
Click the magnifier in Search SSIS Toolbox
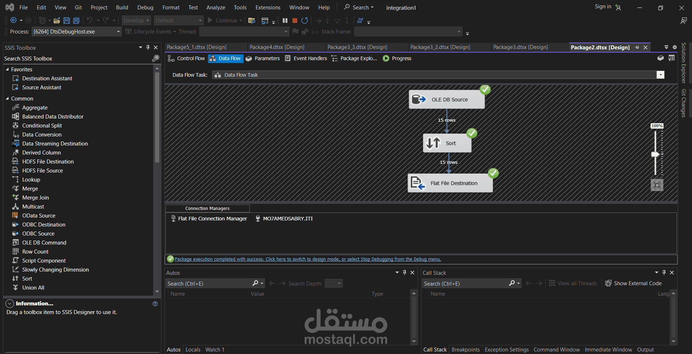[x=156, y=58]
